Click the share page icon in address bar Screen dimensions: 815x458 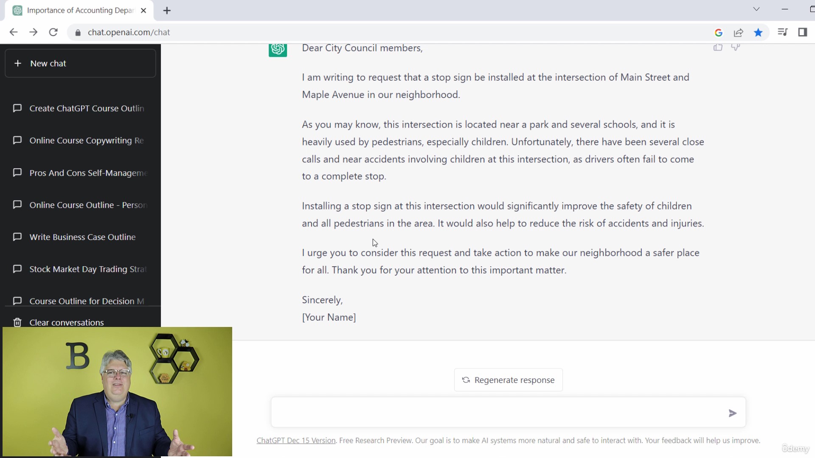(x=739, y=33)
